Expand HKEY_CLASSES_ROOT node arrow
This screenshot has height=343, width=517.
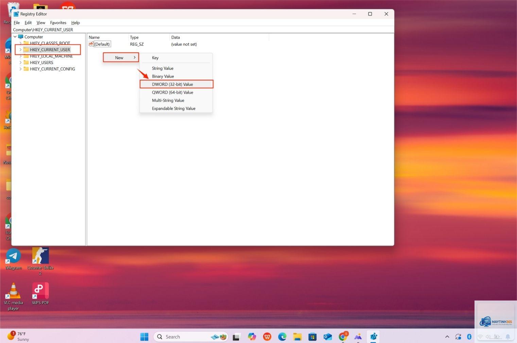point(20,43)
